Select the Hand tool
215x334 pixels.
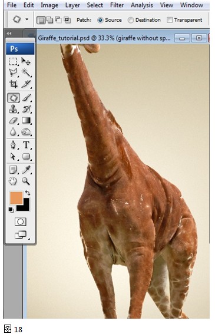13,181
